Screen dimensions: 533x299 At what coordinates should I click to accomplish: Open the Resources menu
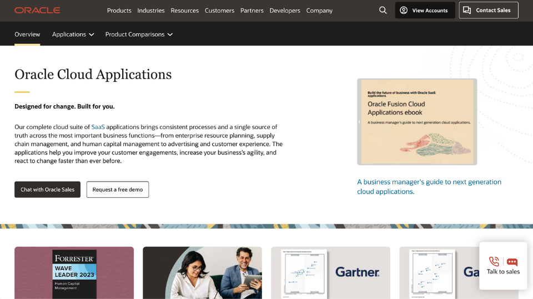click(x=184, y=11)
